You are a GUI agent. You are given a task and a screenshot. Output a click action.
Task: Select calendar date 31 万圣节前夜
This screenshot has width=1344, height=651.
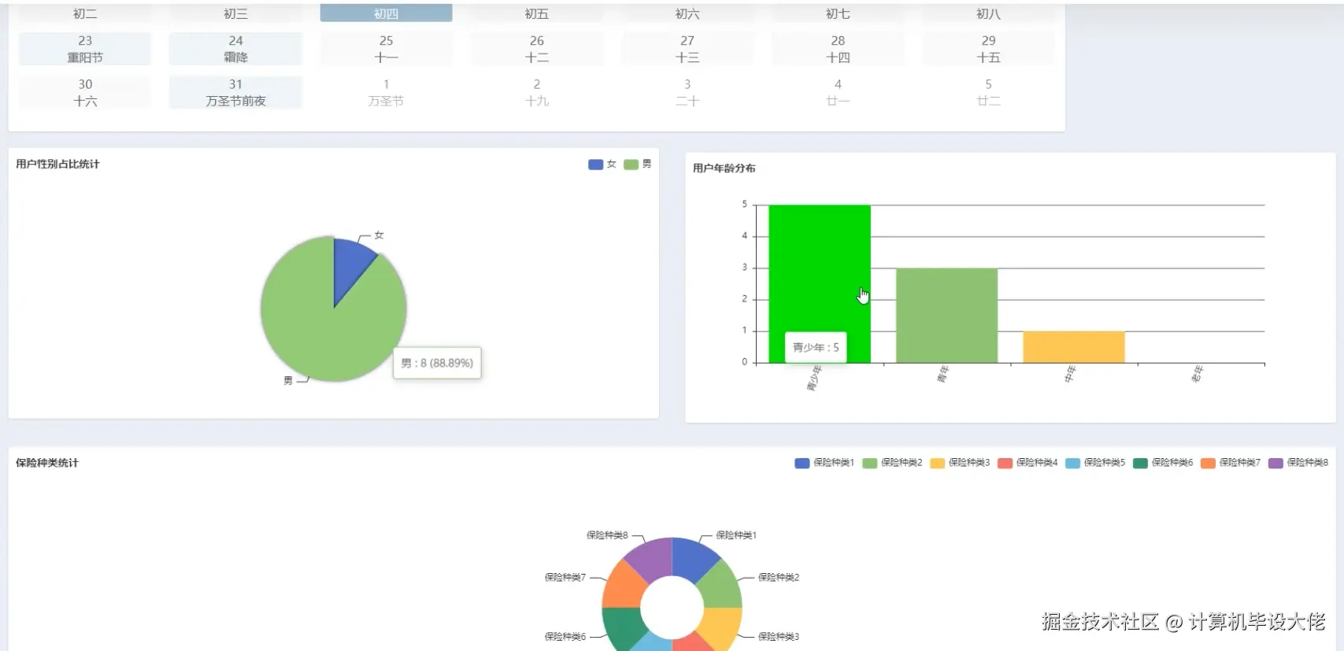point(235,92)
